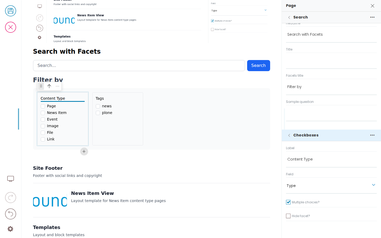This screenshot has height=238, width=381.
Task: Select parent block with the up arrow
Action: (49, 86)
